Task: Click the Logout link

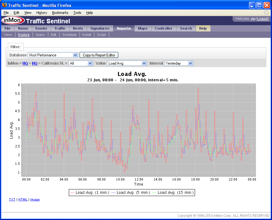Action: [263, 19]
